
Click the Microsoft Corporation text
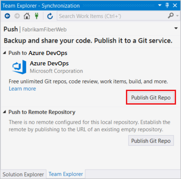coord(56,71)
